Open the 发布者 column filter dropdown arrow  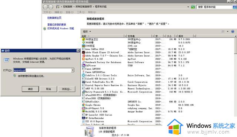coord(153,36)
